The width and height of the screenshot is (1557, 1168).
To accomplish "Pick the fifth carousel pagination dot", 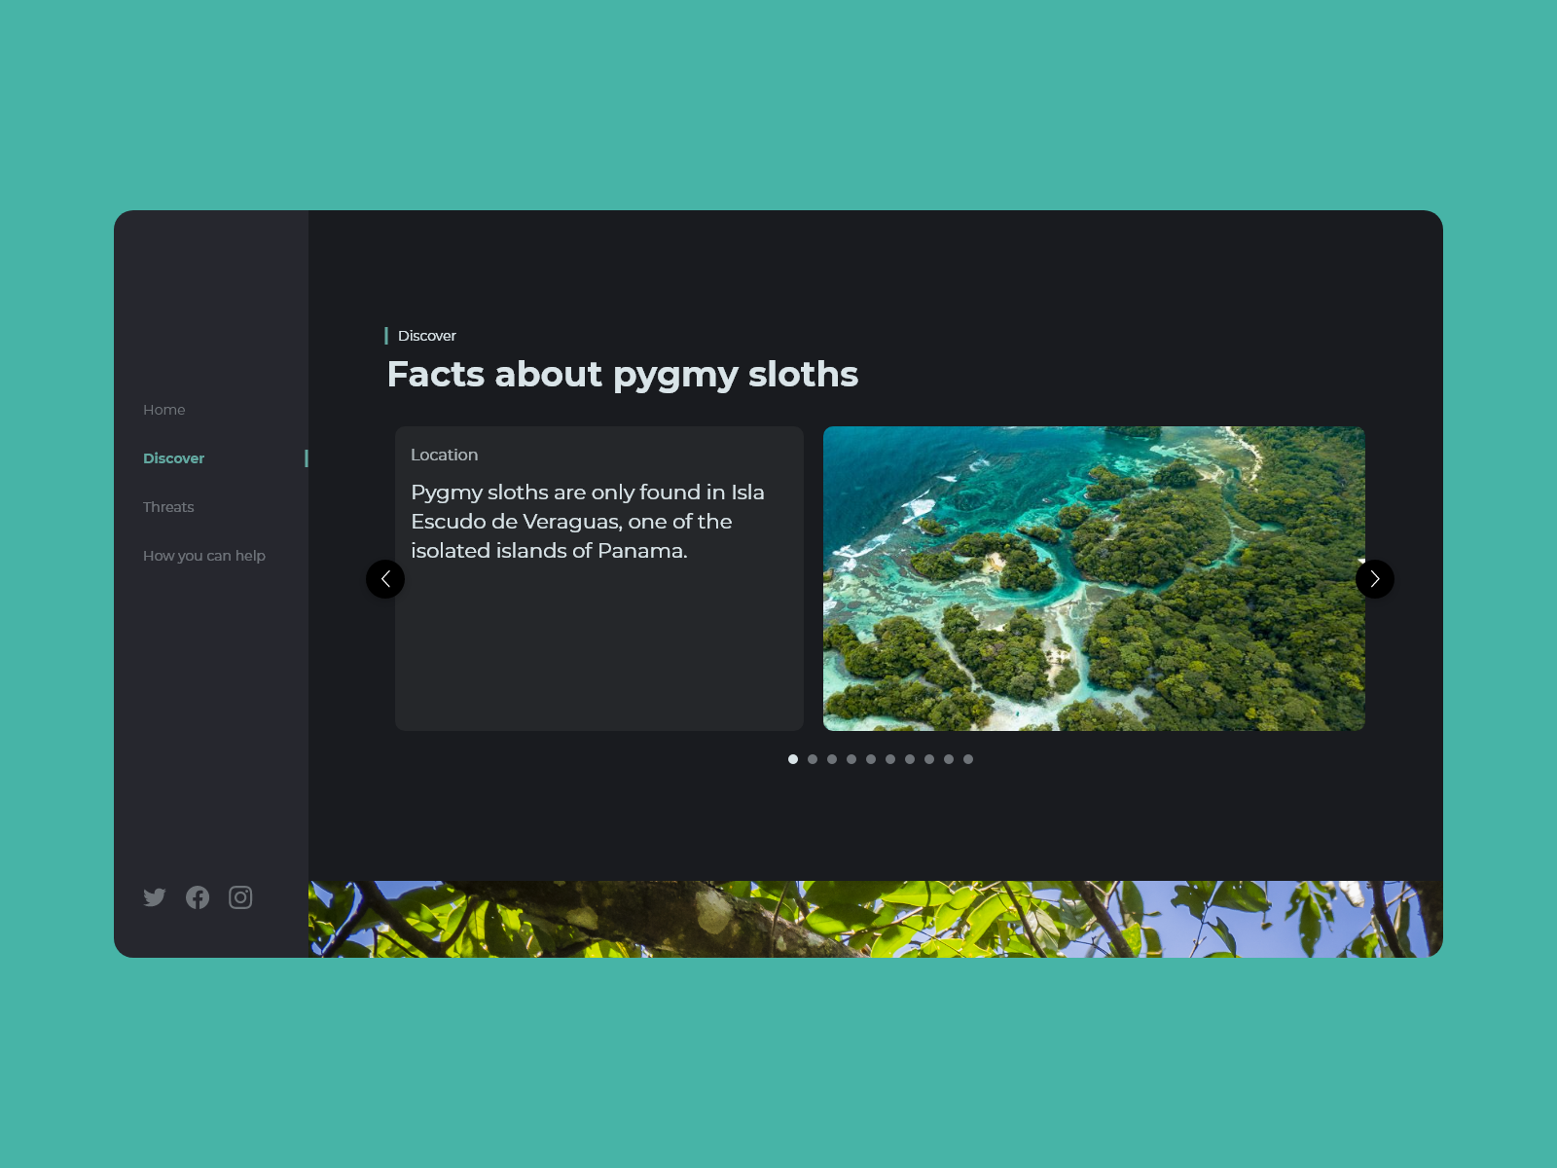I will click(x=871, y=759).
